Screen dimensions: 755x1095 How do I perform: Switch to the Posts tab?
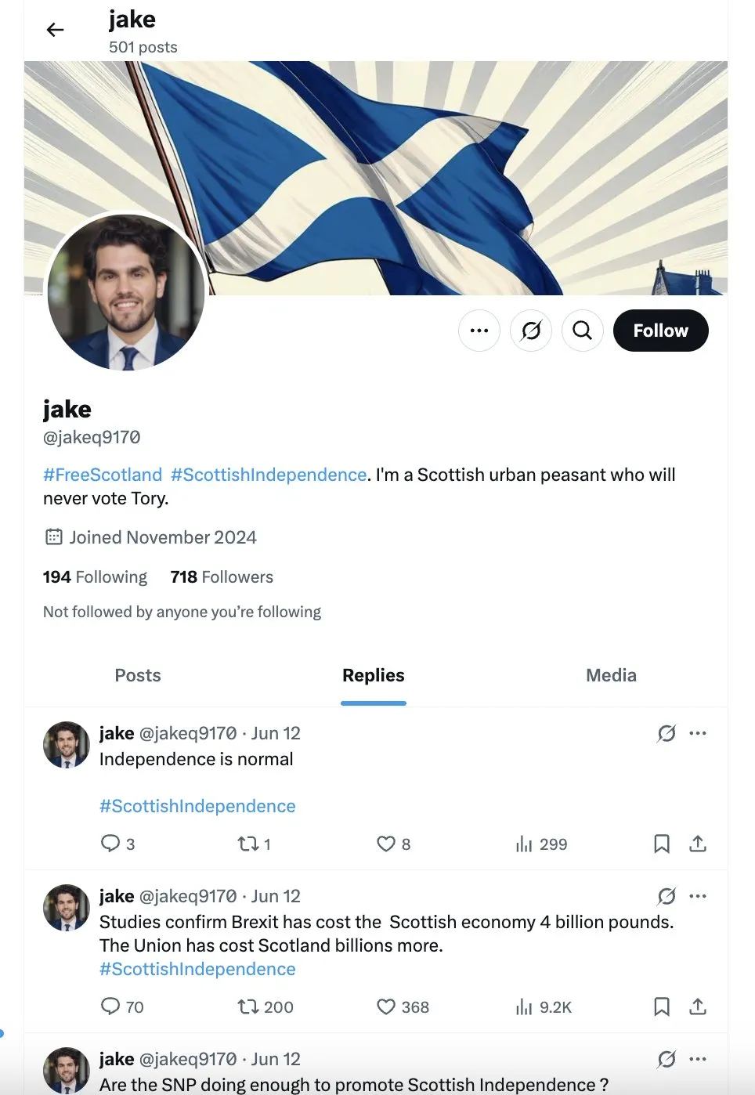pos(138,675)
